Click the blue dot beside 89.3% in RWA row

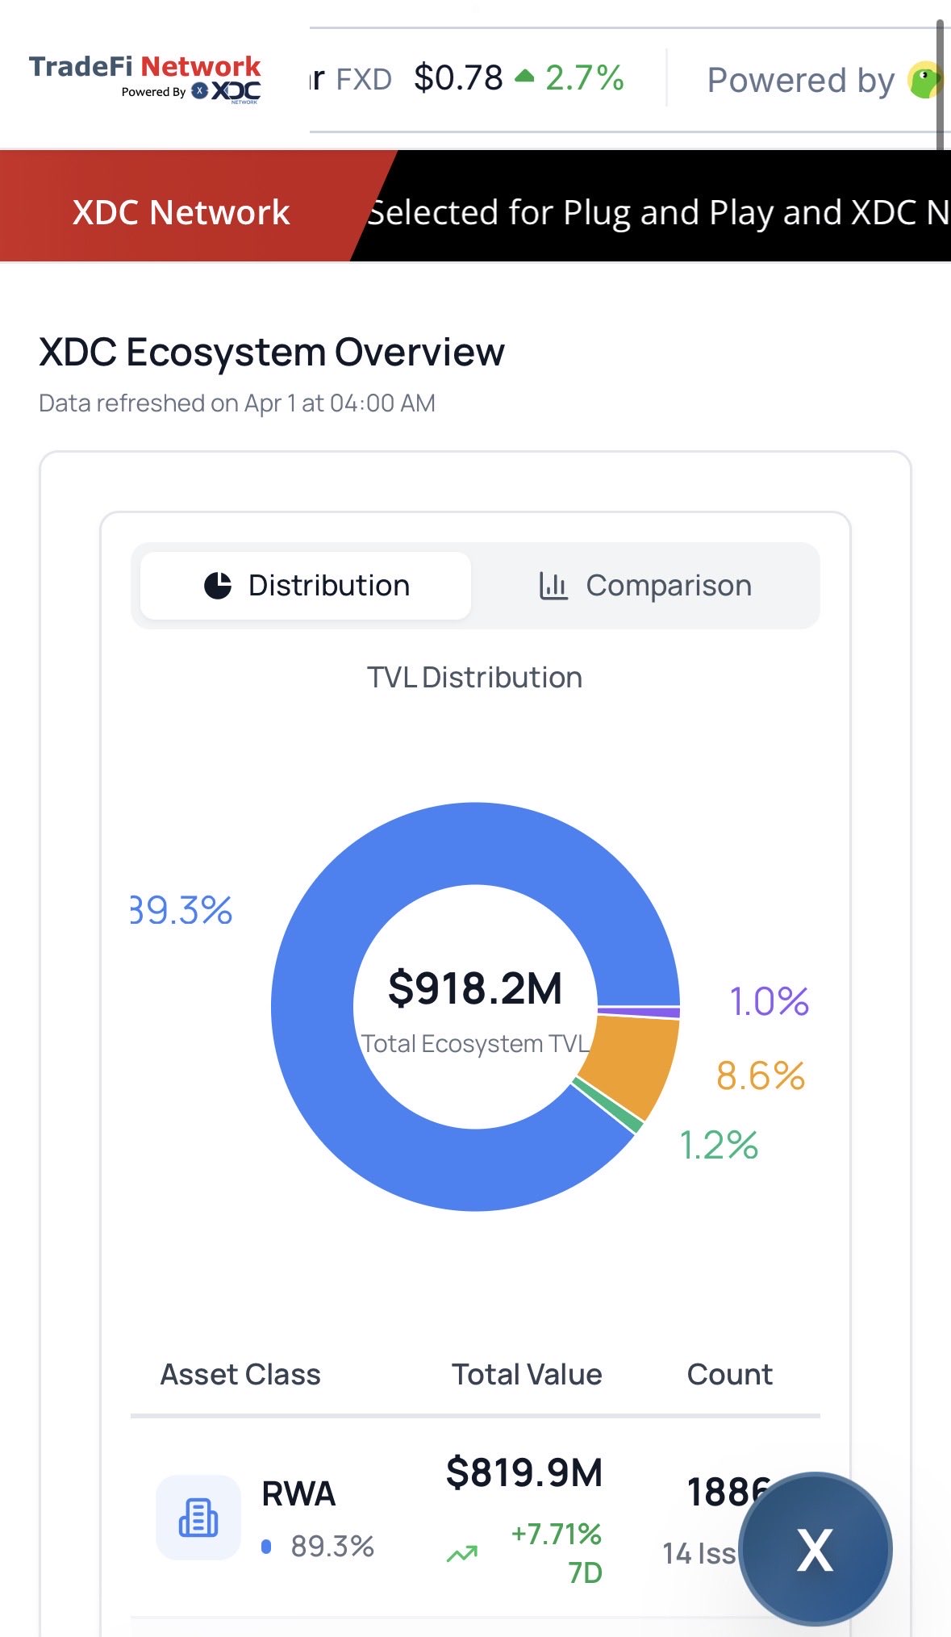point(266,1547)
